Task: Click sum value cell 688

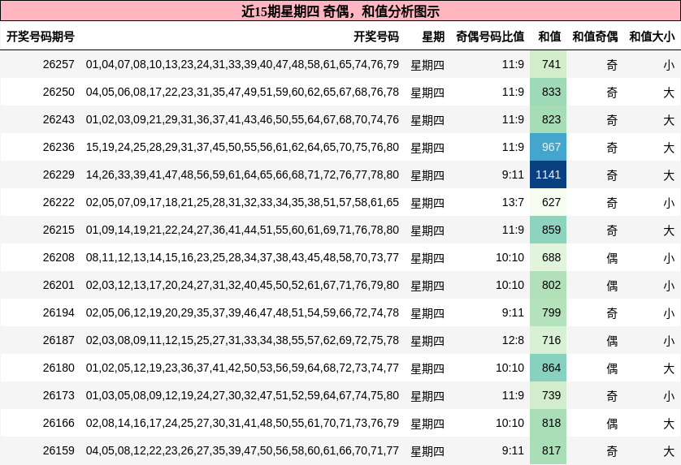Action: [x=548, y=258]
